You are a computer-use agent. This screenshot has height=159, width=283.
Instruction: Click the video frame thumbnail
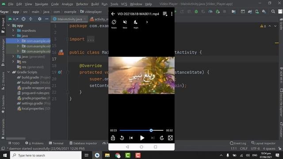click(141, 76)
